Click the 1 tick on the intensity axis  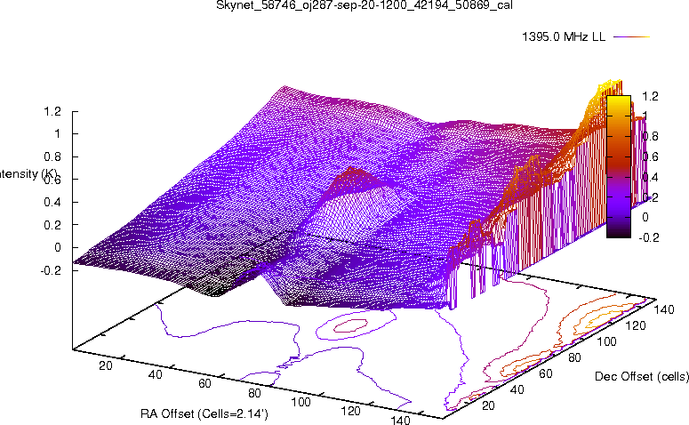58,134
